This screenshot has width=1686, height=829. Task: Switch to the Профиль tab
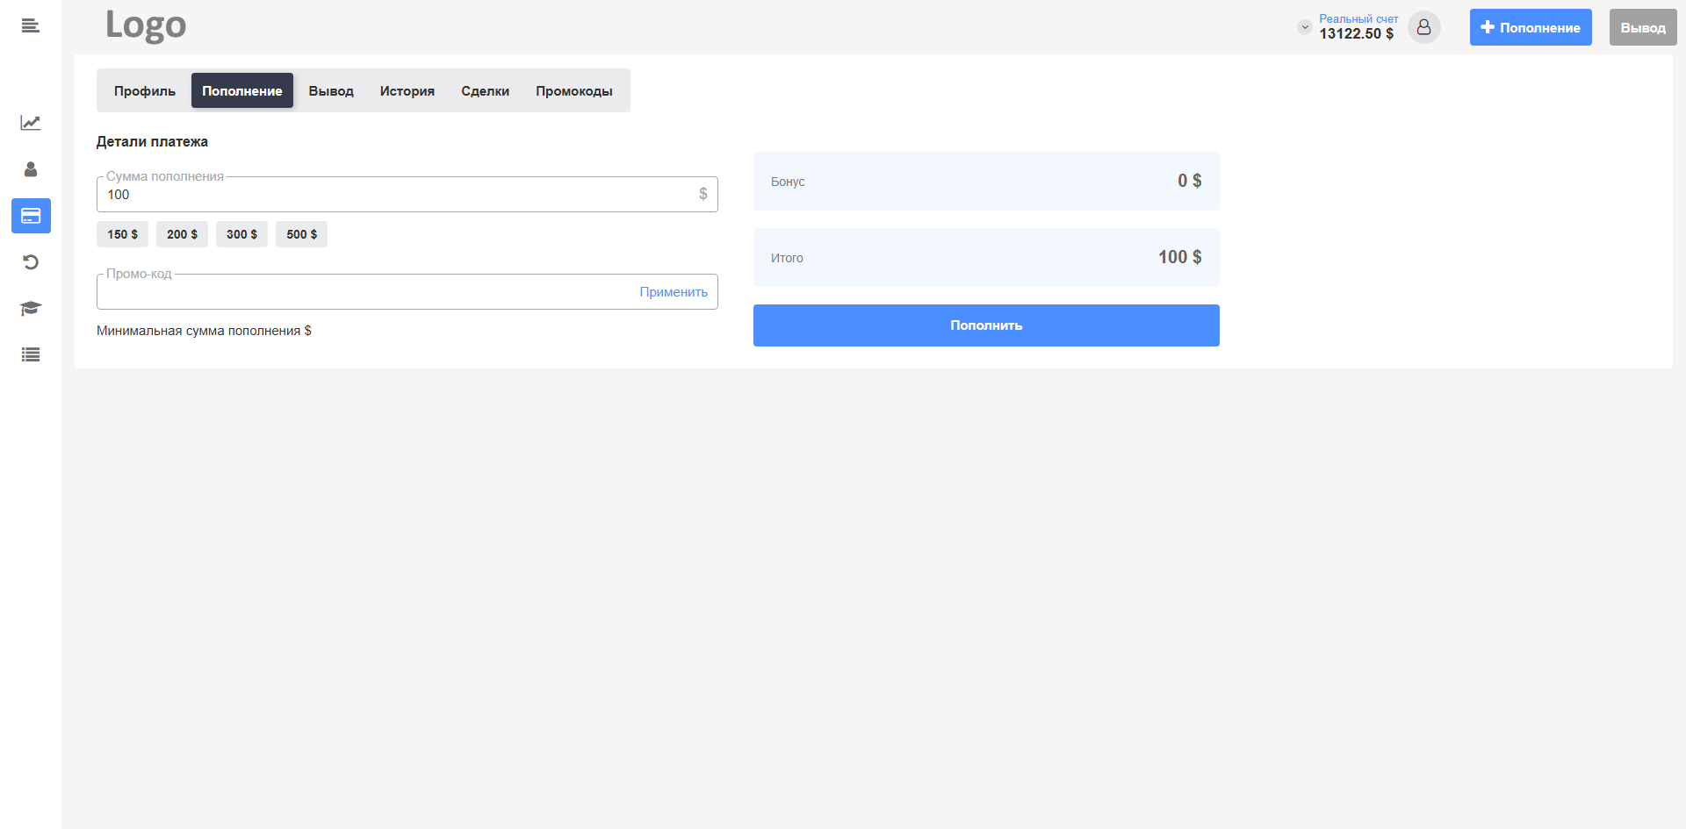click(144, 91)
